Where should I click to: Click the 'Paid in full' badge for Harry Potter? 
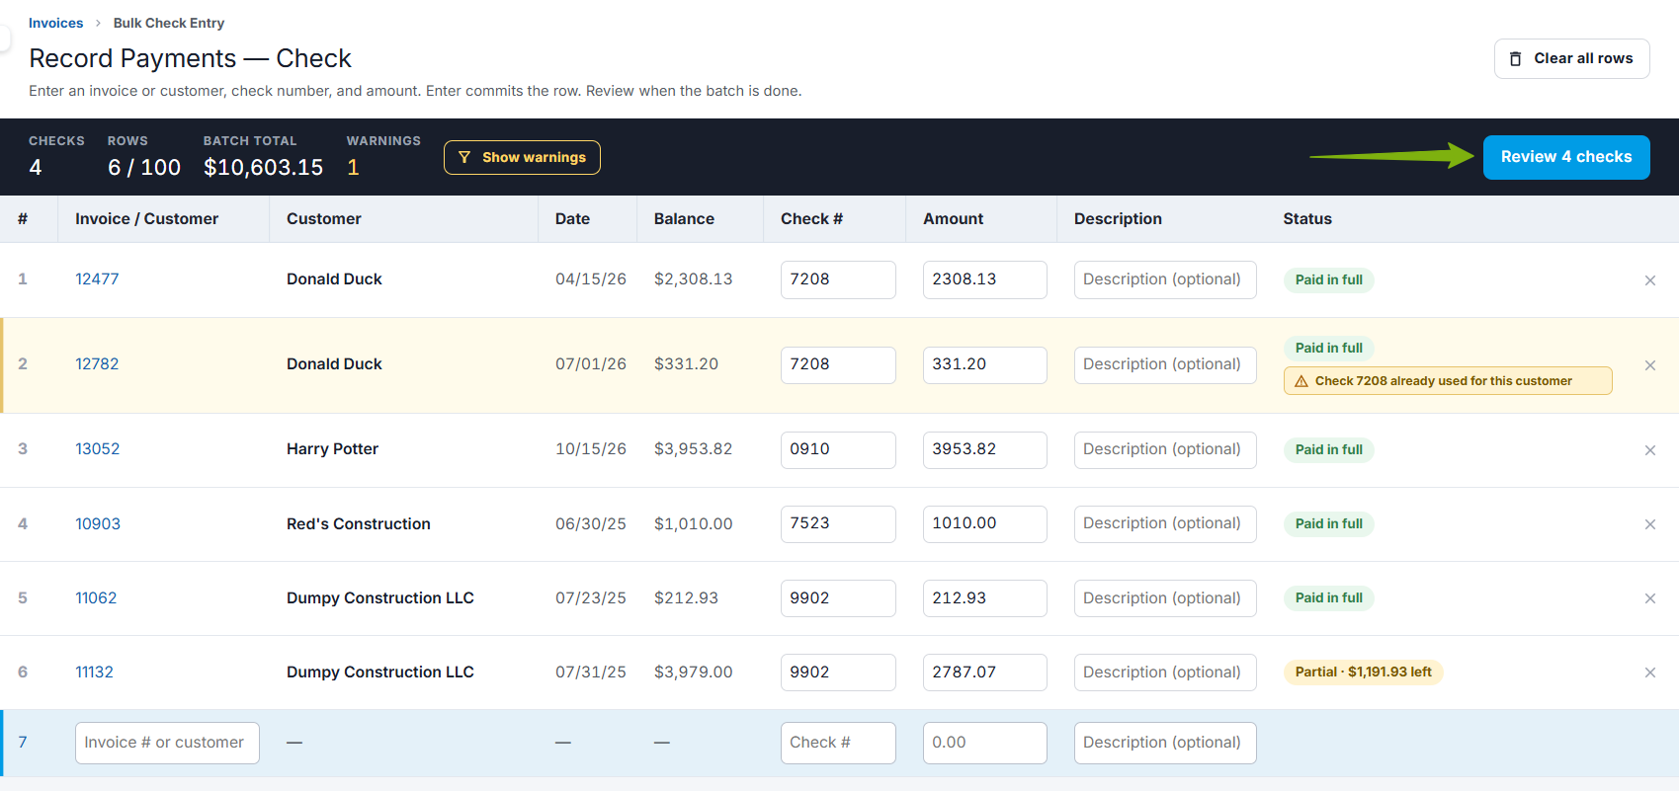(1328, 449)
